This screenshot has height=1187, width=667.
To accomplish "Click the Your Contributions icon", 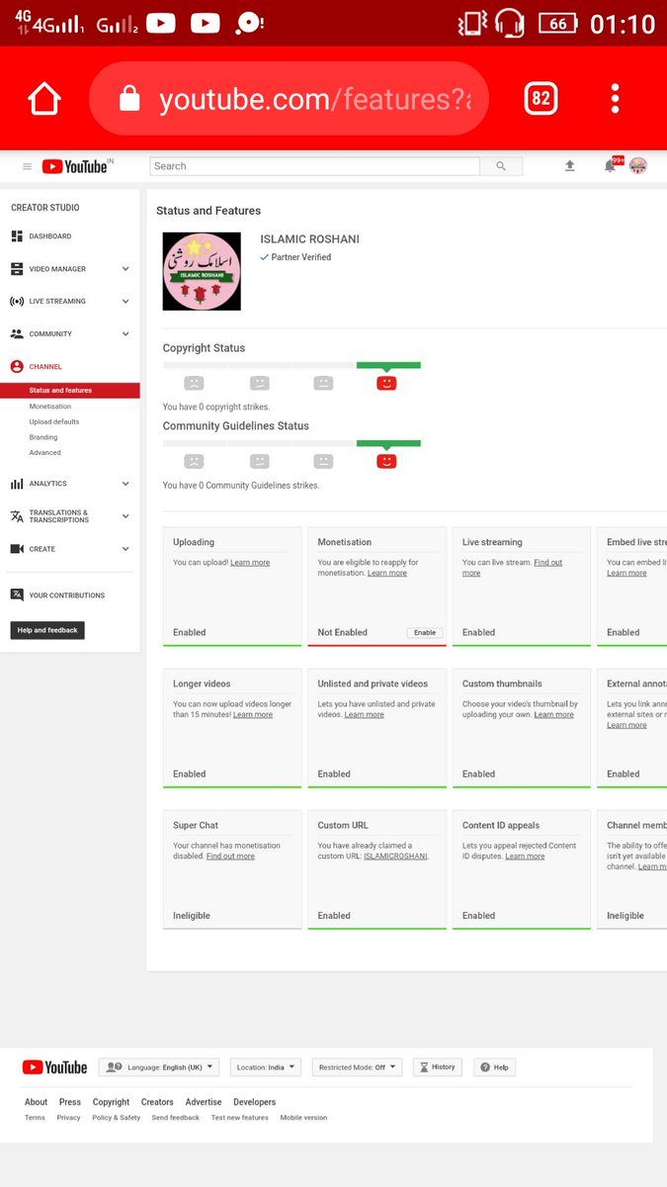I will 17,595.
